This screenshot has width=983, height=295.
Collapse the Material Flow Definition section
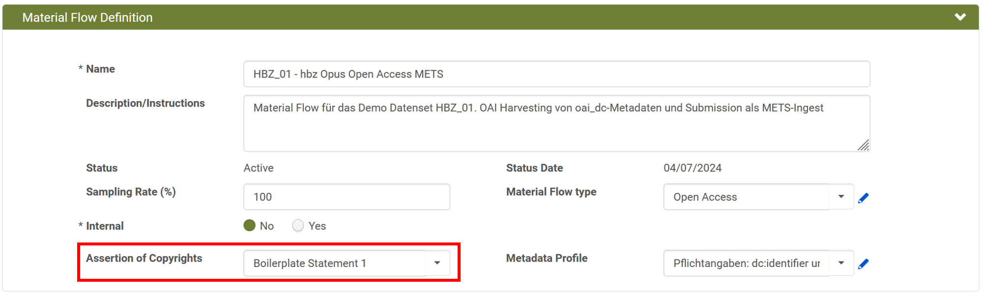point(960,17)
